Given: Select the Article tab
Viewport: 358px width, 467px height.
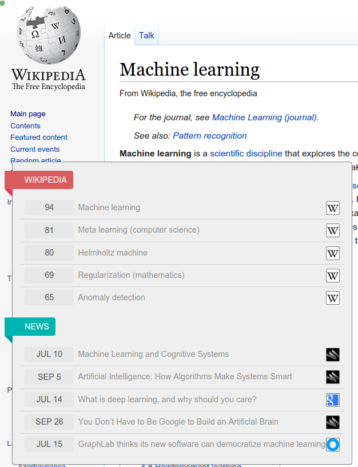Looking at the screenshot, I should [x=120, y=36].
